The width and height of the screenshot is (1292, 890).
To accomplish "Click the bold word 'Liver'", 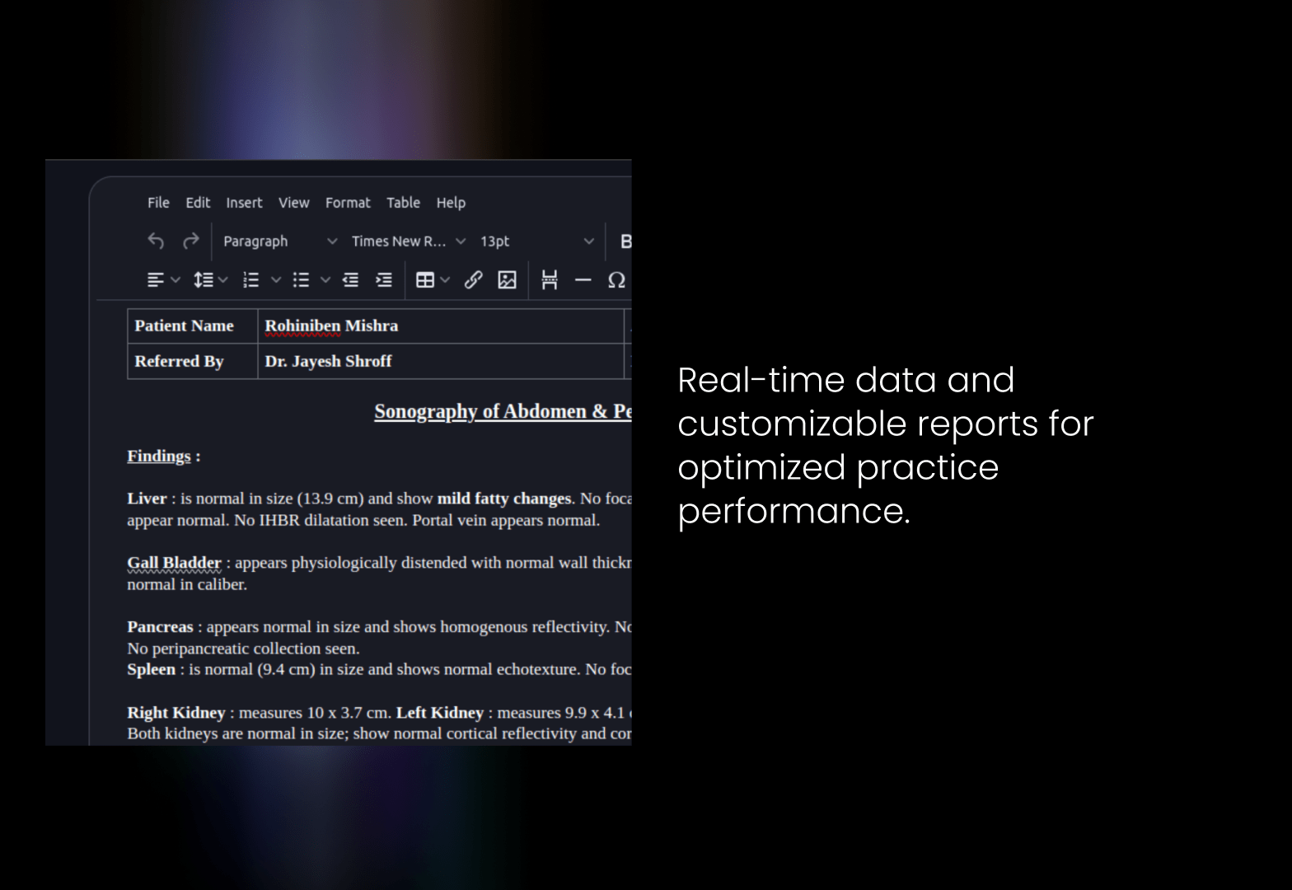I will pos(147,499).
